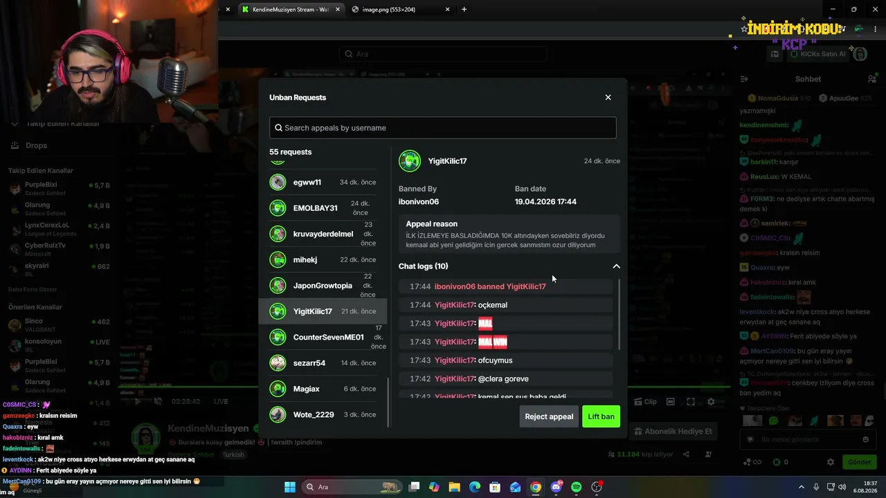Click the share icon below the stream

pyautogui.click(x=686, y=454)
